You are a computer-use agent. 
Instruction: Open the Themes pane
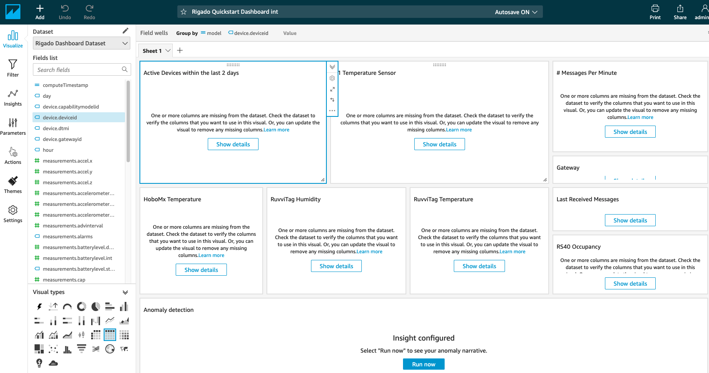[x=13, y=185]
